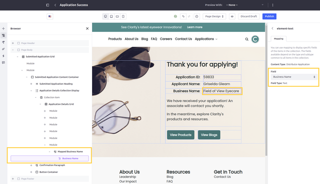Open Products in the site navigation
The width and height of the screenshot is (320, 184).
coord(115,39)
